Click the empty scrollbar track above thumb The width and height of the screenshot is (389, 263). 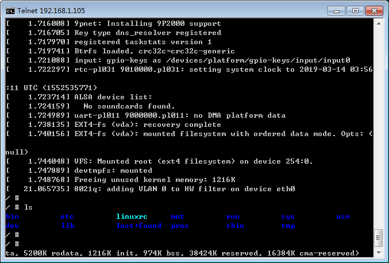pyautogui.click(x=378, y=126)
